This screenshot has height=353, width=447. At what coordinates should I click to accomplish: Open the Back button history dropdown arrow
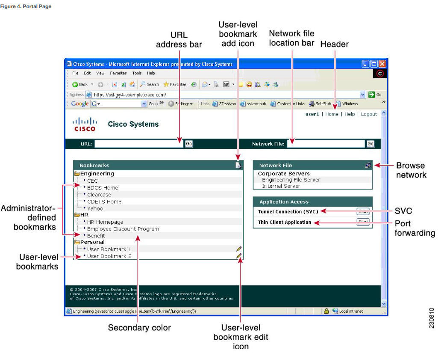93,84
